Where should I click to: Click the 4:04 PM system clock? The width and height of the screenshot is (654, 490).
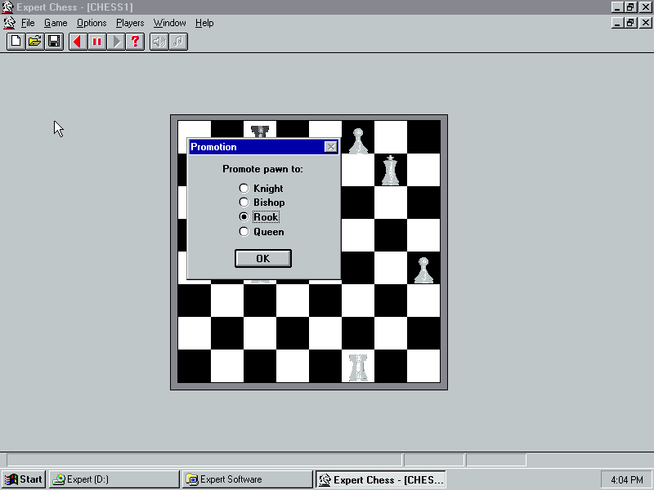(x=626, y=480)
